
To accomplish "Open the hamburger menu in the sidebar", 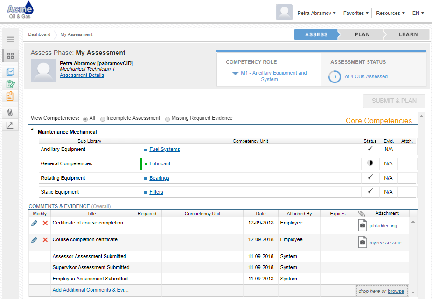I will 10,39.
